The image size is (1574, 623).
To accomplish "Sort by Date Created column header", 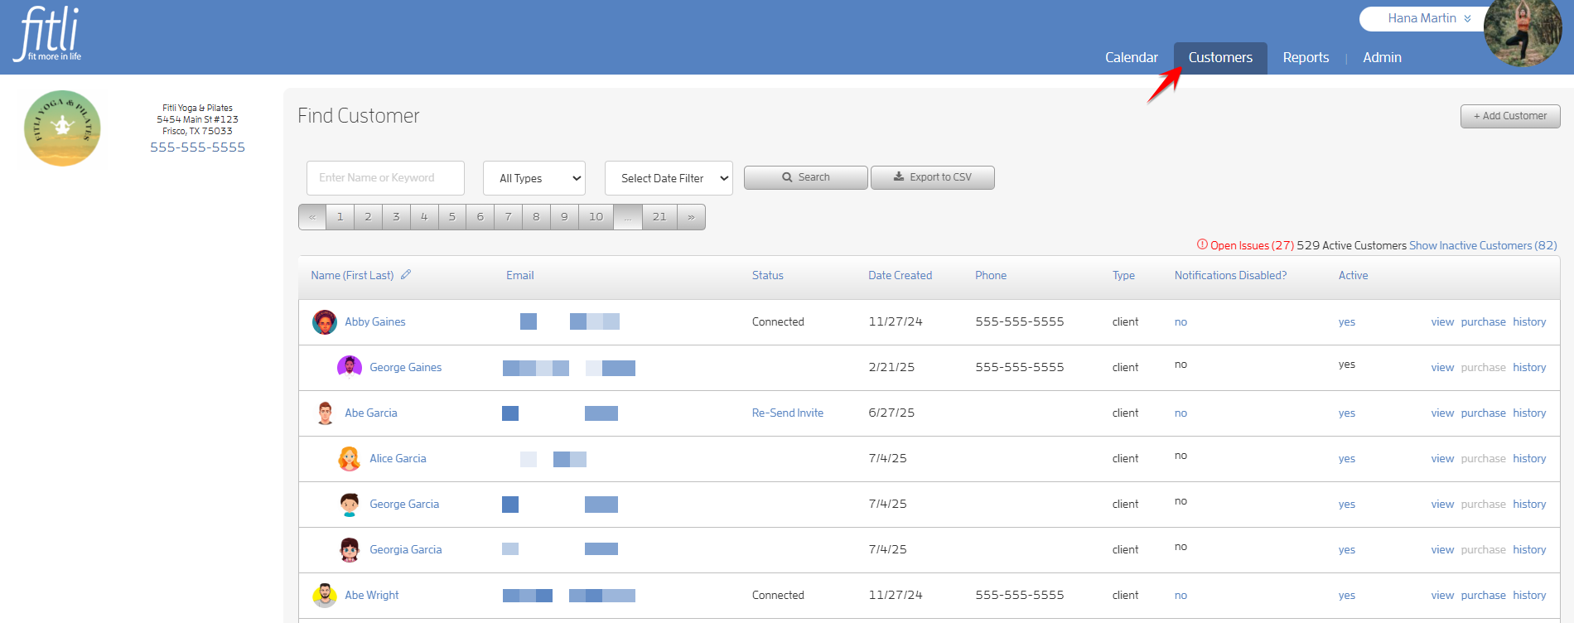I will tap(900, 275).
